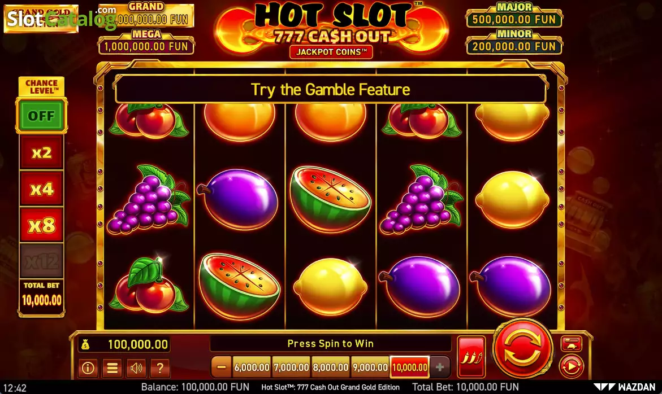The width and height of the screenshot is (662, 394).
Task: Turn Chance Level OFF
Action: (41, 116)
